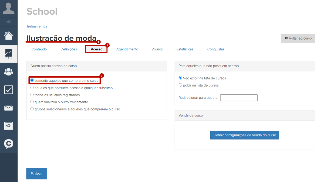Open the chat bubble icon
324x182 pixels.
tap(9, 144)
